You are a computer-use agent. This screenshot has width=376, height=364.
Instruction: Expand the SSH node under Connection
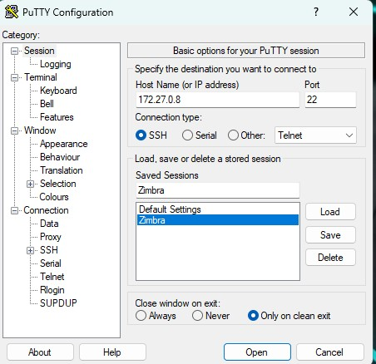[30, 250]
